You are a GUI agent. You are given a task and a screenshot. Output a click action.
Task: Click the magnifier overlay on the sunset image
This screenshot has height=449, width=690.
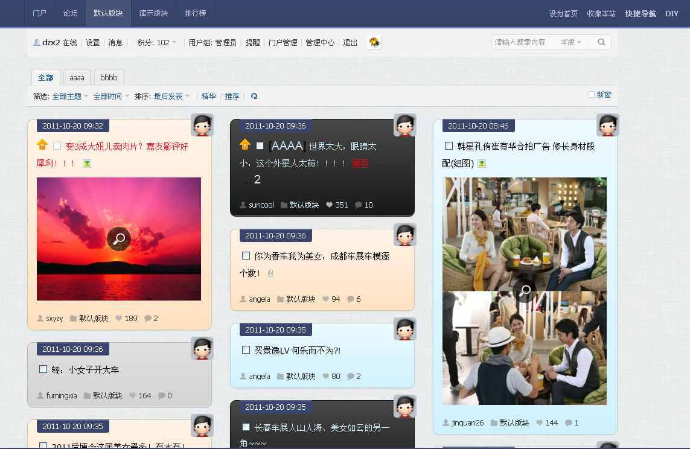pos(119,239)
